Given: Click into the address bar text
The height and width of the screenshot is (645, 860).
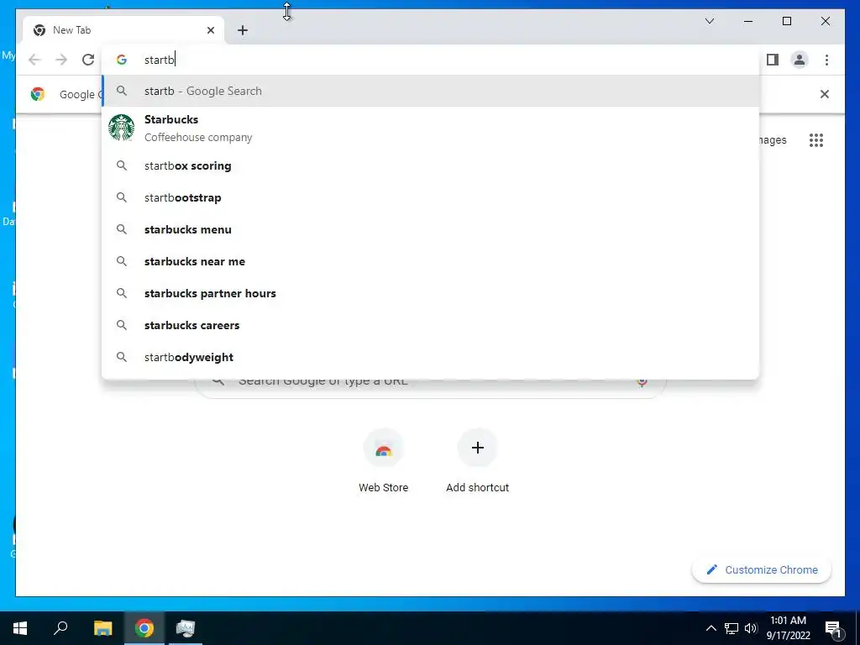Looking at the screenshot, I should coord(159,60).
